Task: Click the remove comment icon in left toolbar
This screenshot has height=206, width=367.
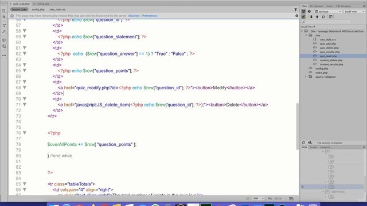Action: coord(4,46)
